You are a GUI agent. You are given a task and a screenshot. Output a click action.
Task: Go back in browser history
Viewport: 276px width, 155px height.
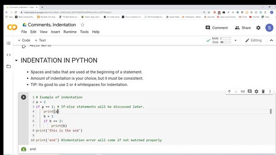[6, 12]
